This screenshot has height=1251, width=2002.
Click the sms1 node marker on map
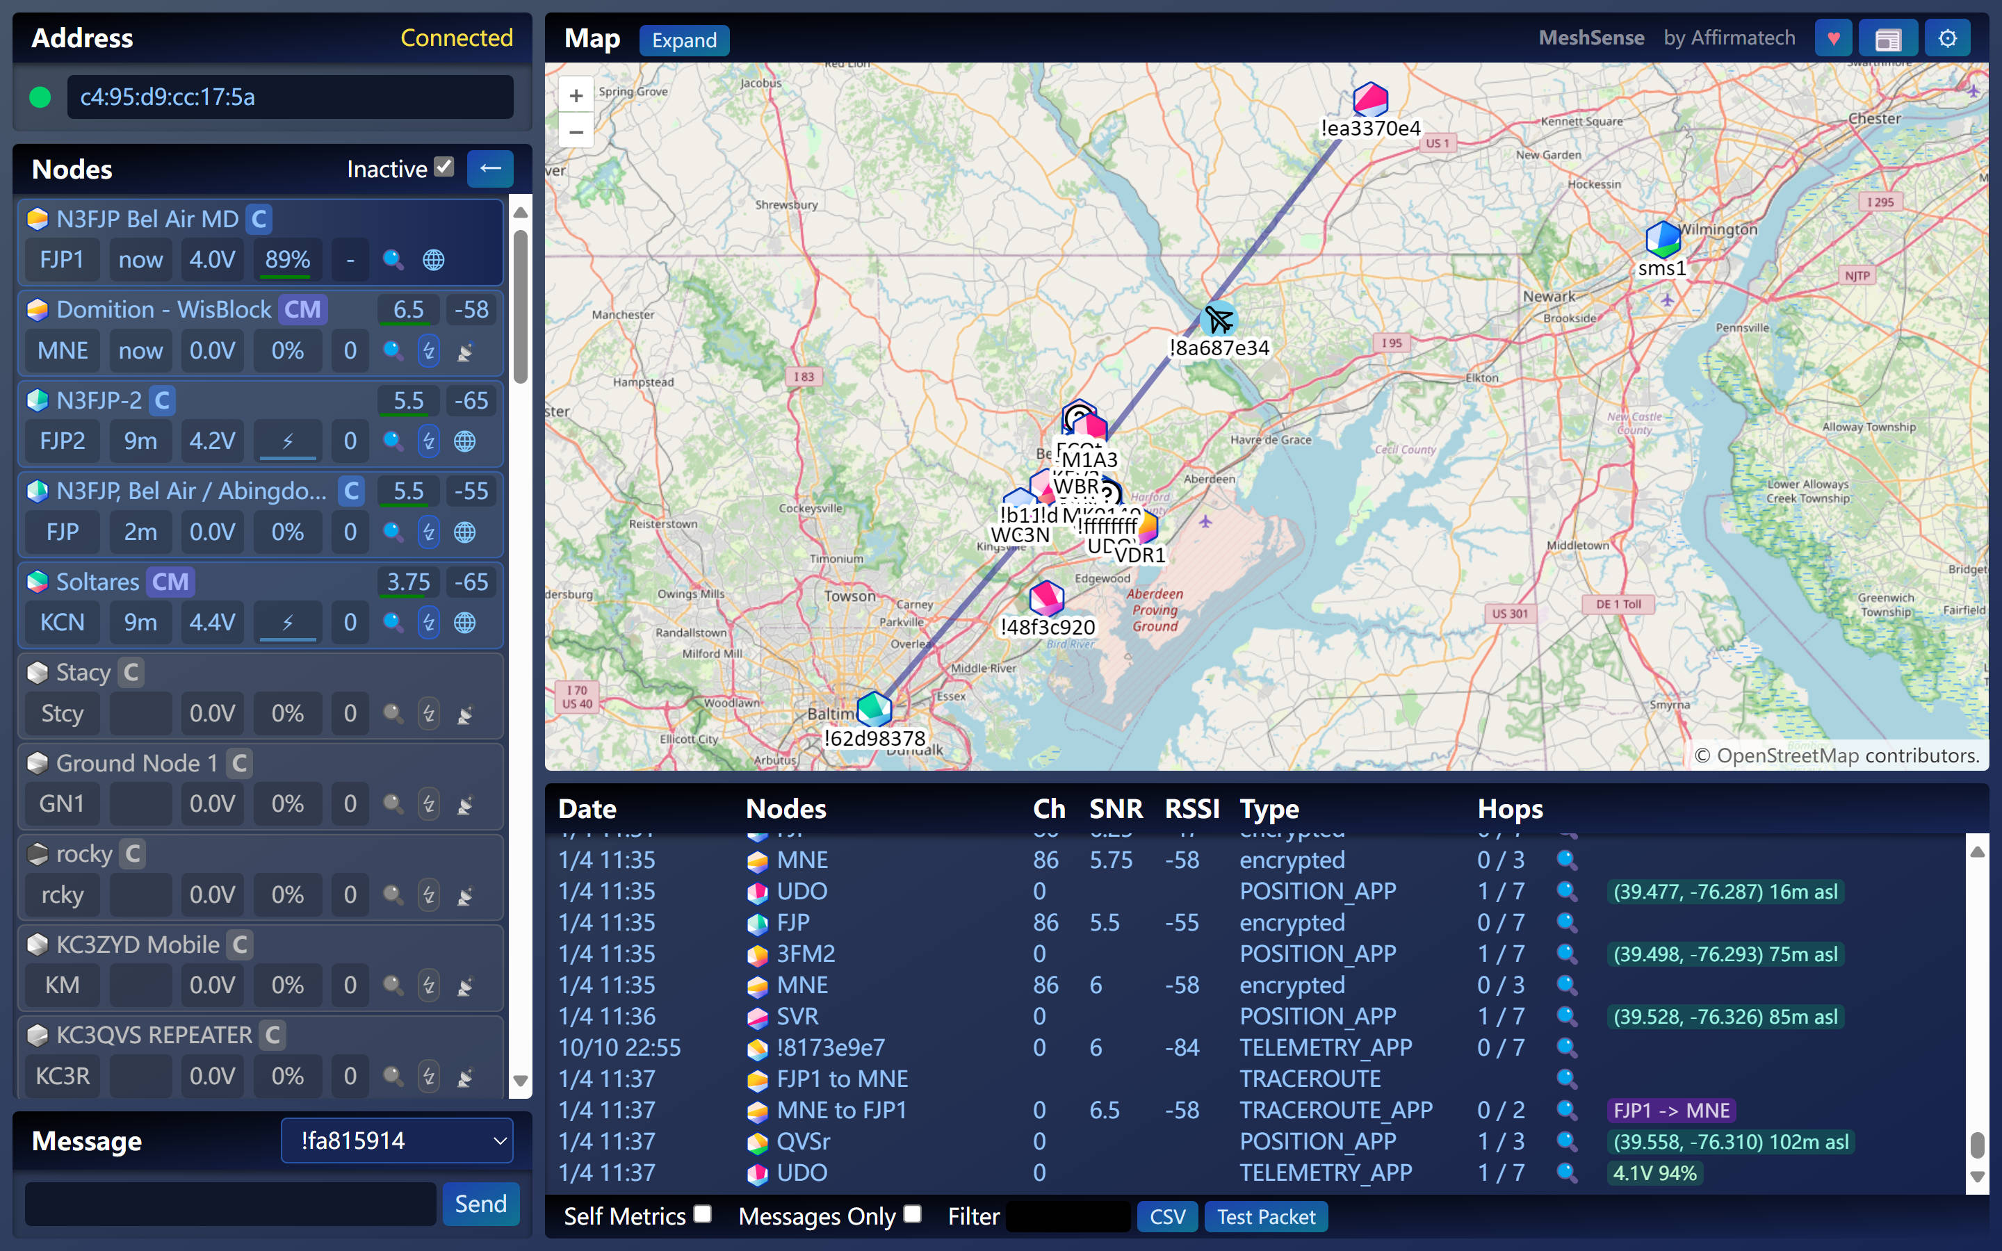[1662, 240]
